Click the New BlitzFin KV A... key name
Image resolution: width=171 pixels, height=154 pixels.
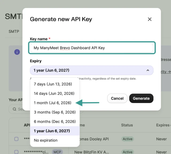tap(92, 152)
